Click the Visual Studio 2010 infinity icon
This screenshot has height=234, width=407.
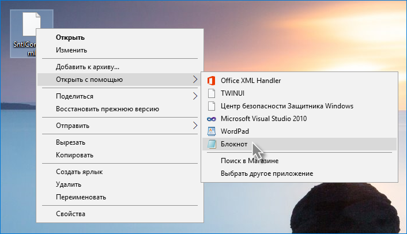point(212,119)
